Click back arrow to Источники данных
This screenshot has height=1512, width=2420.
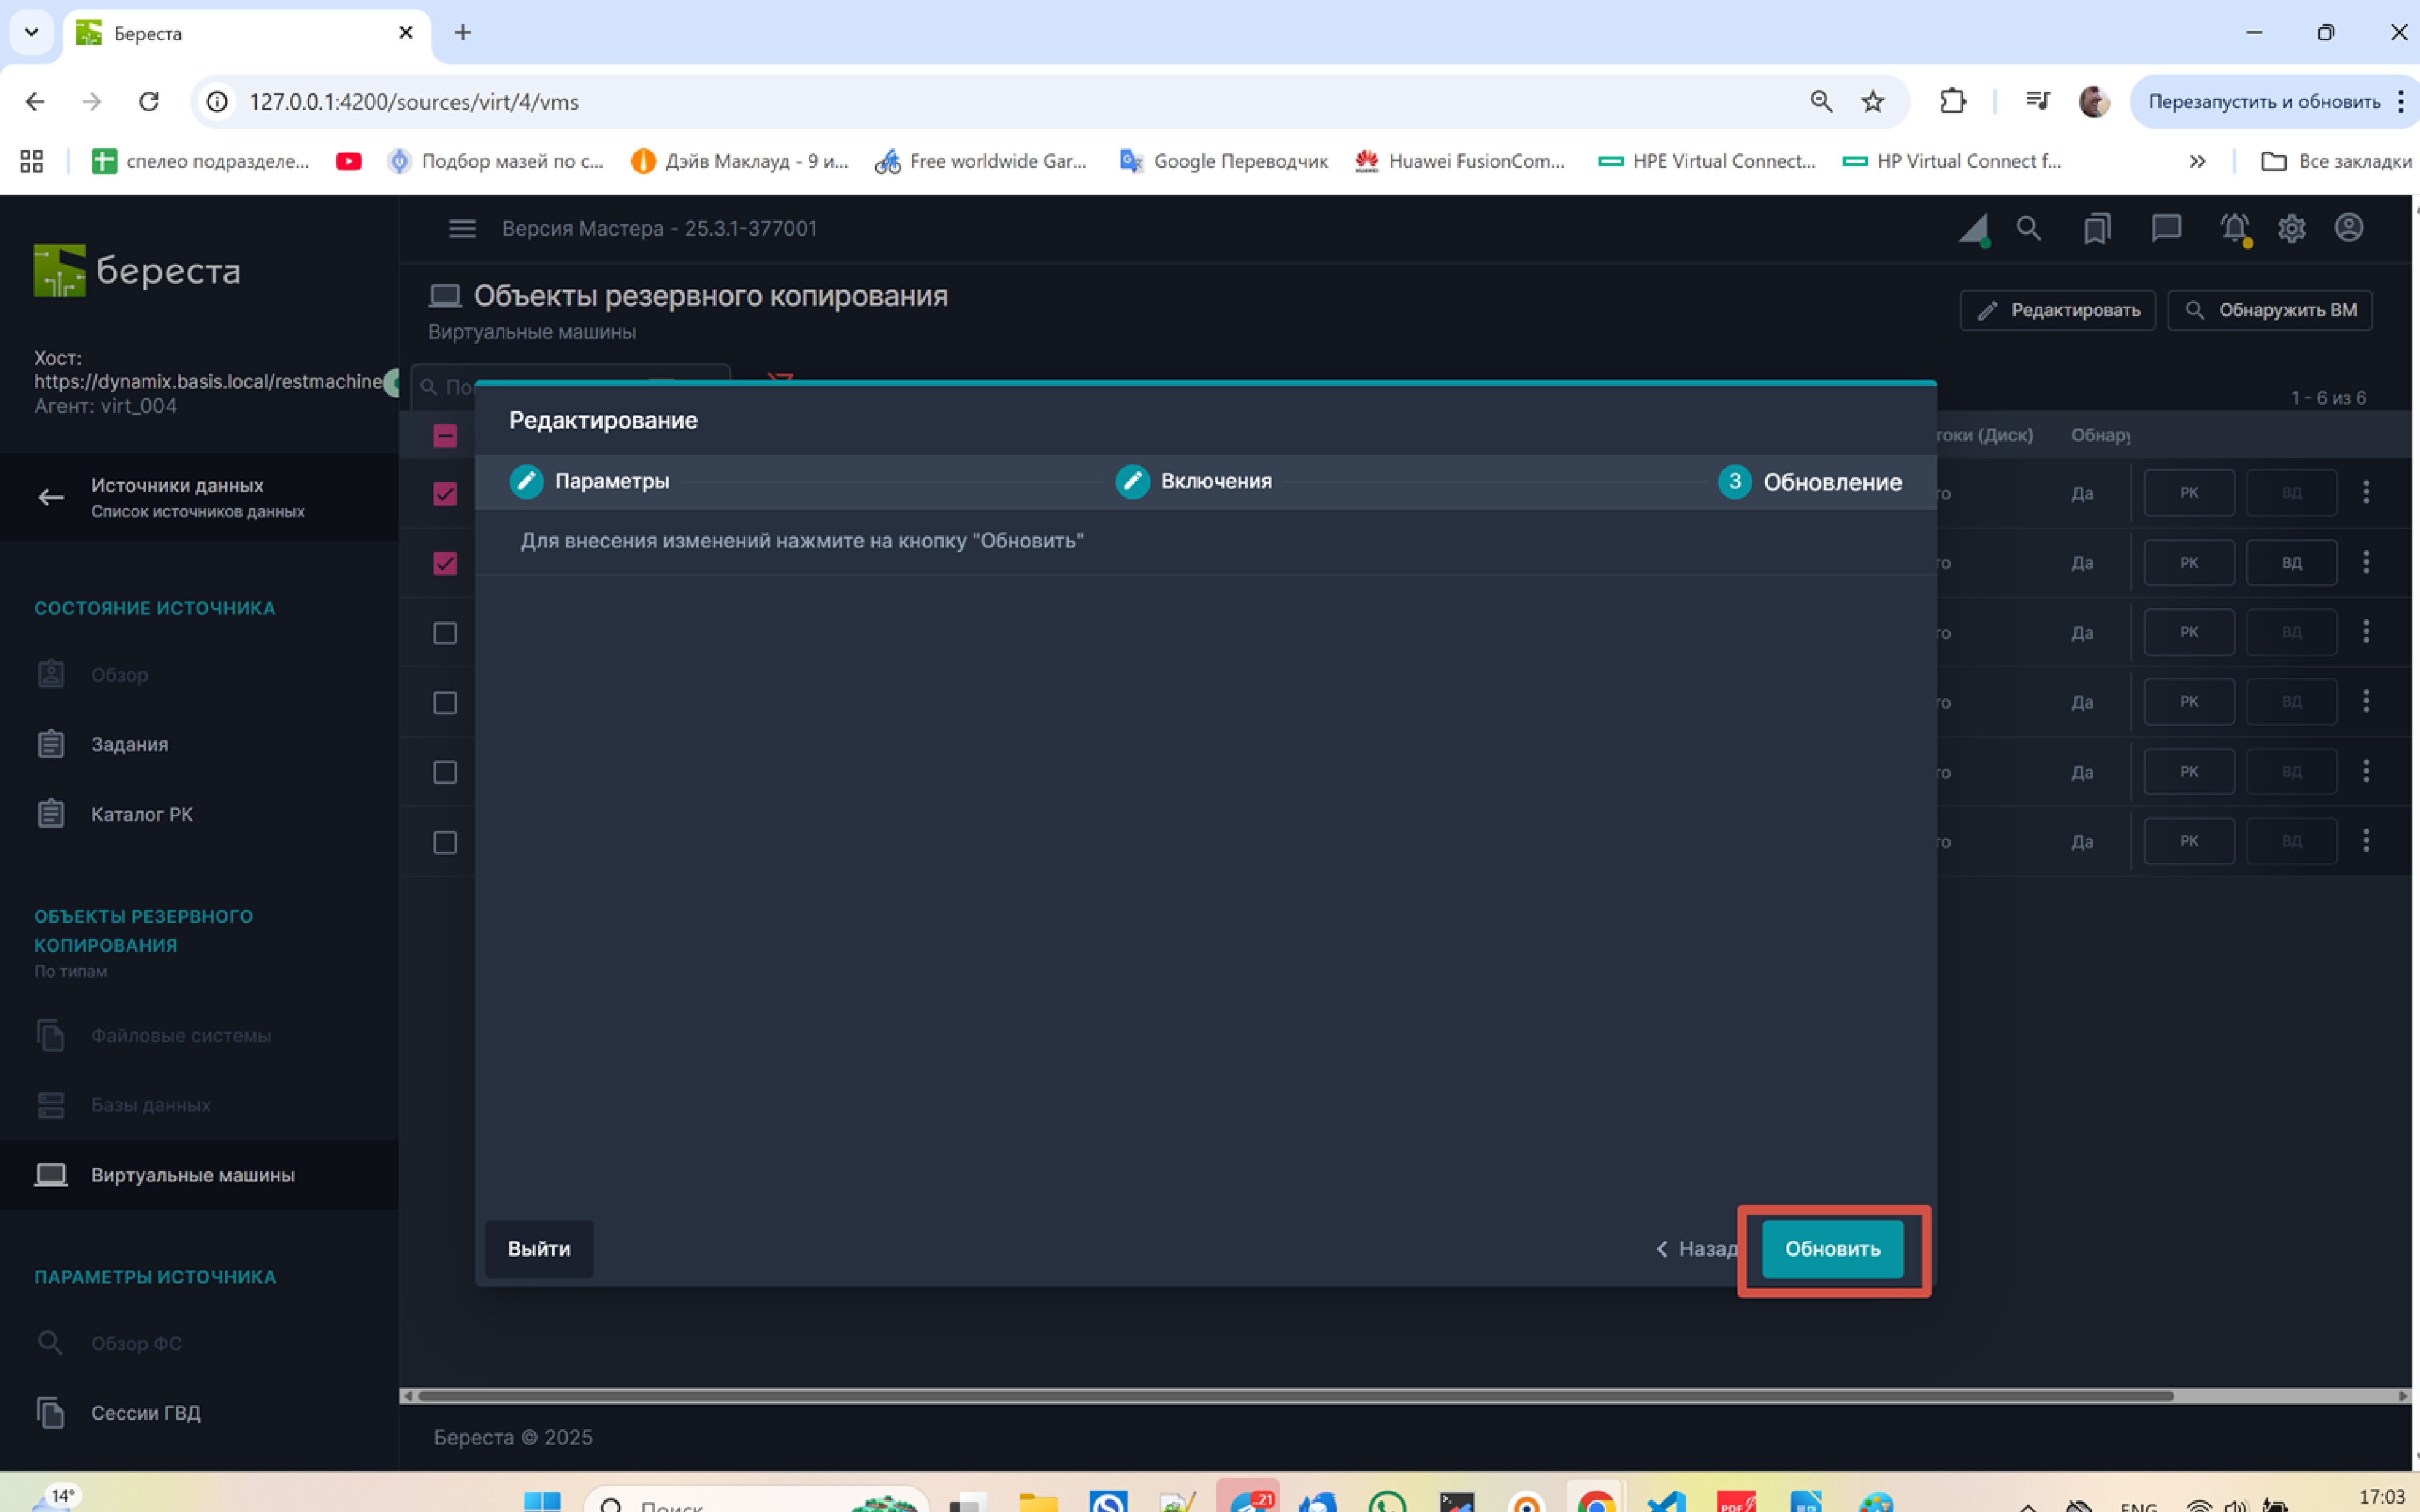[x=51, y=497]
